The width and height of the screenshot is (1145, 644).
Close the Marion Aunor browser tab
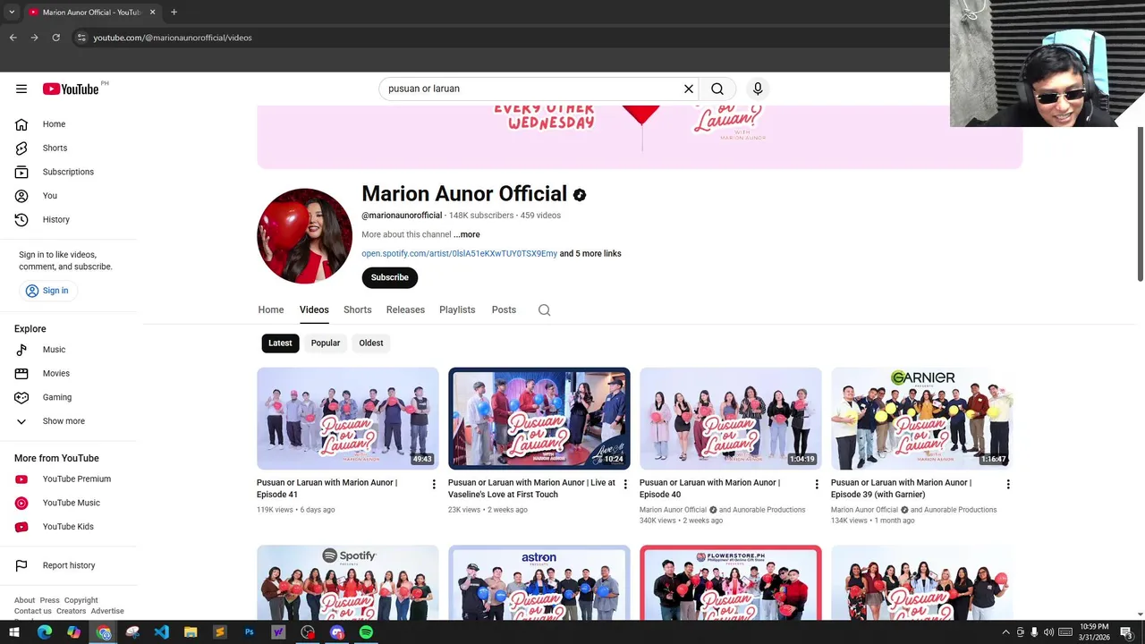(152, 12)
